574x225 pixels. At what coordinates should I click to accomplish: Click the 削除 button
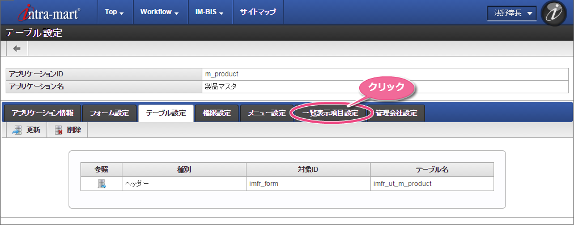tap(68, 131)
